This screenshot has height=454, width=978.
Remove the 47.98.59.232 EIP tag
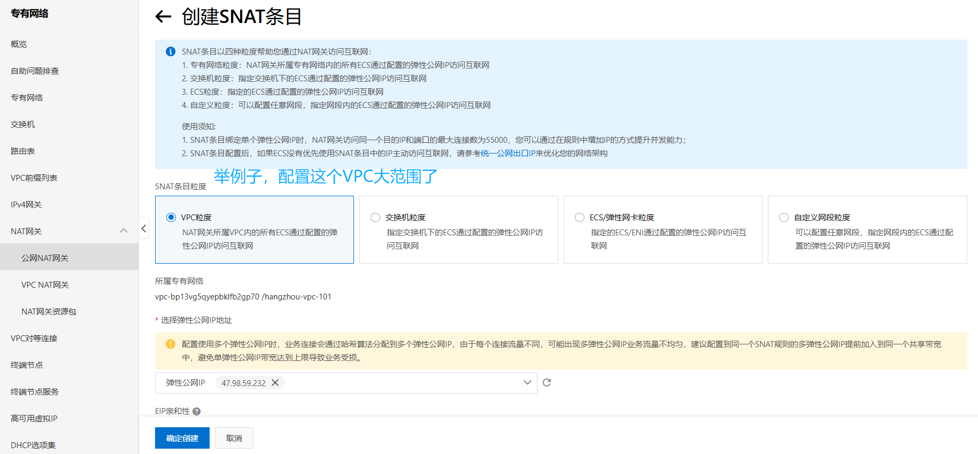click(275, 382)
